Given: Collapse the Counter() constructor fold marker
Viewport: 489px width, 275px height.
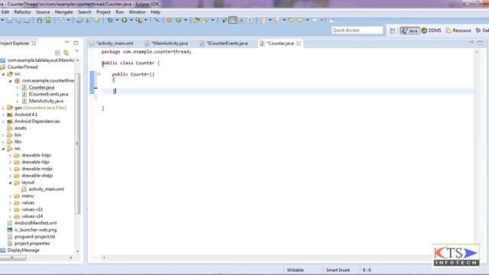Looking at the screenshot, I should click(x=99, y=74).
